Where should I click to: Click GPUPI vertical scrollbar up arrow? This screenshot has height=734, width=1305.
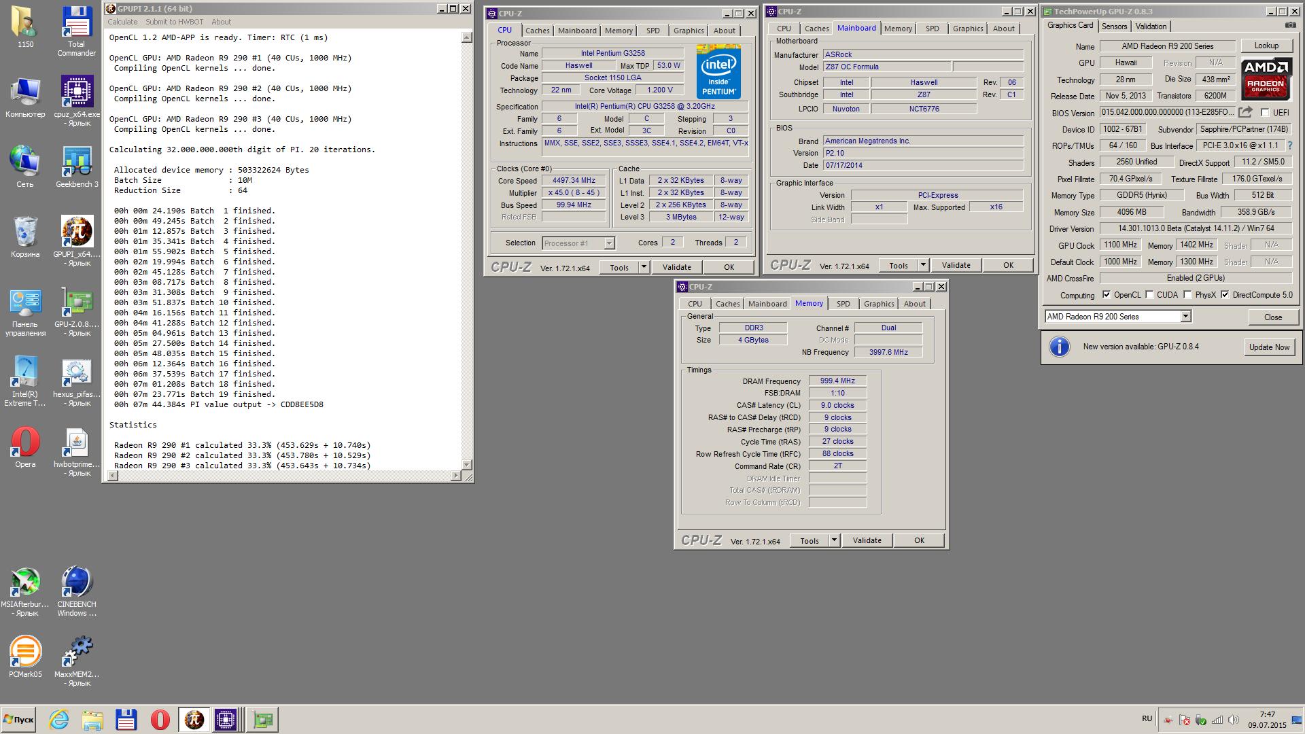click(x=466, y=37)
